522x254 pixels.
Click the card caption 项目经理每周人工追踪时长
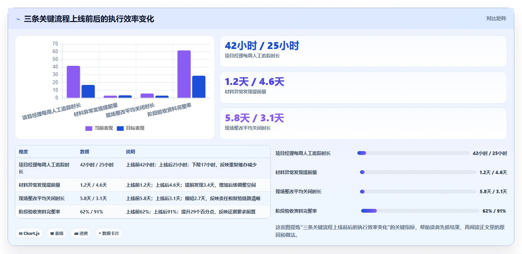[x=252, y=56]
